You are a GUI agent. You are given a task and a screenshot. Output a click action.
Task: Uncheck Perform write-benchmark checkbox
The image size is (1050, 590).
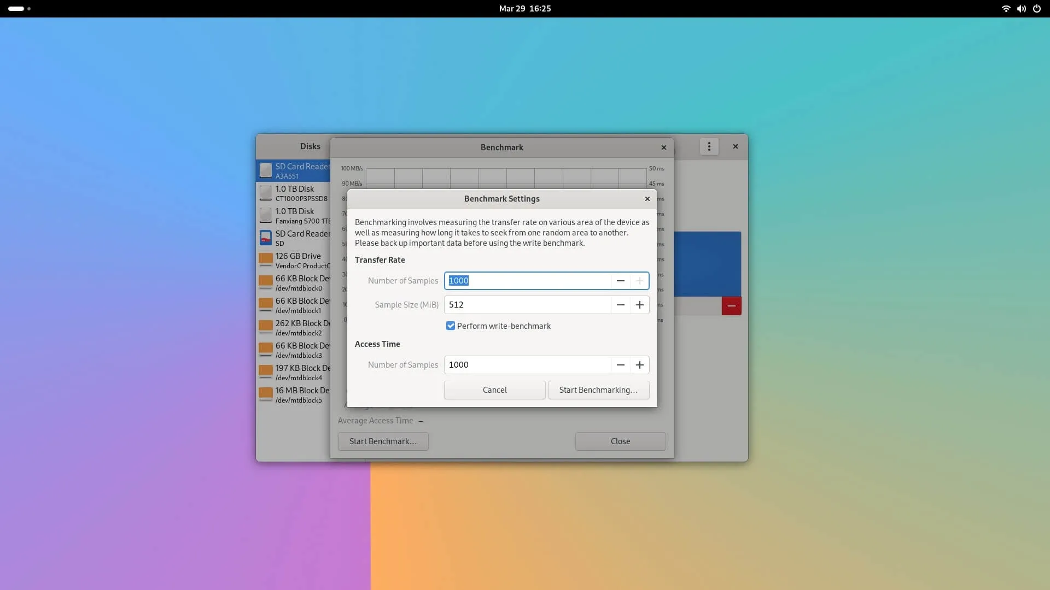pos(451,326)
